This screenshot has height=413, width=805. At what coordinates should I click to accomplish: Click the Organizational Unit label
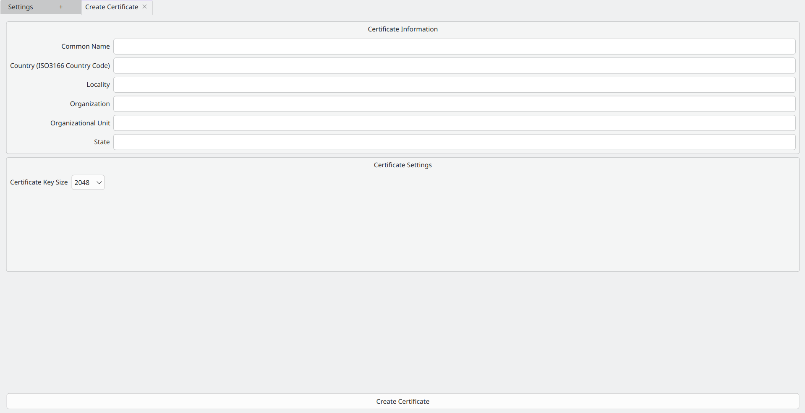tap(80, 123)
